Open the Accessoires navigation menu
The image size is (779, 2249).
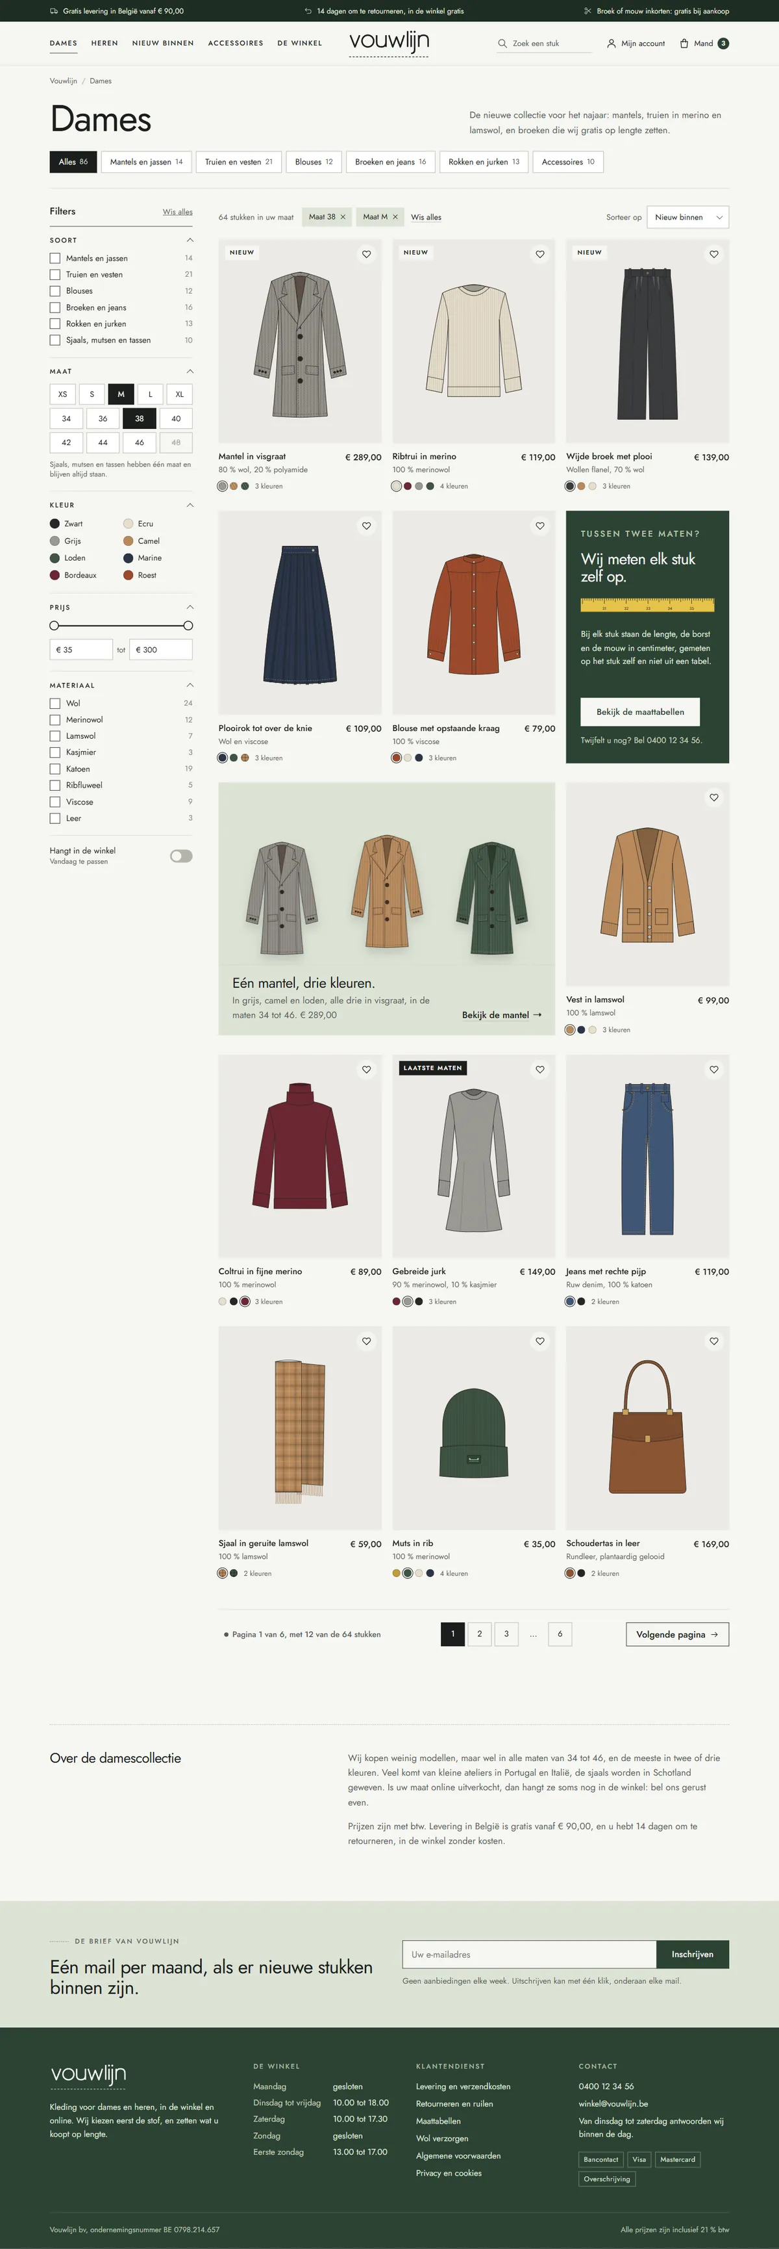236,43
